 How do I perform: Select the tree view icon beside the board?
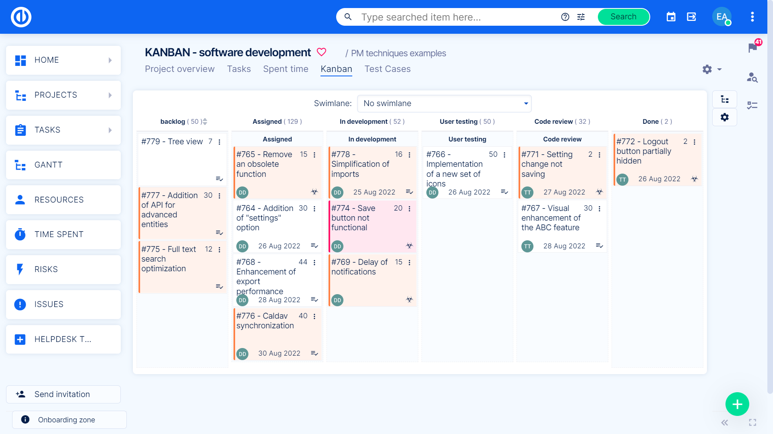tap(725, 99)
